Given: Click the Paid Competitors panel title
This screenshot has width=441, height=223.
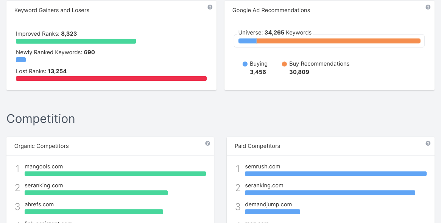Looking at the screenshot, I should click(x=257, y=146).
